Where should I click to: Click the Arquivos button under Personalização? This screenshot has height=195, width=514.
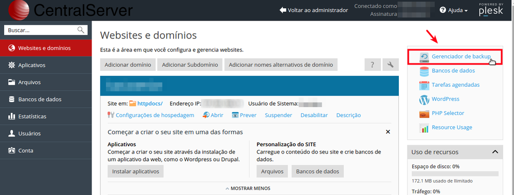(x=272, y=171)
